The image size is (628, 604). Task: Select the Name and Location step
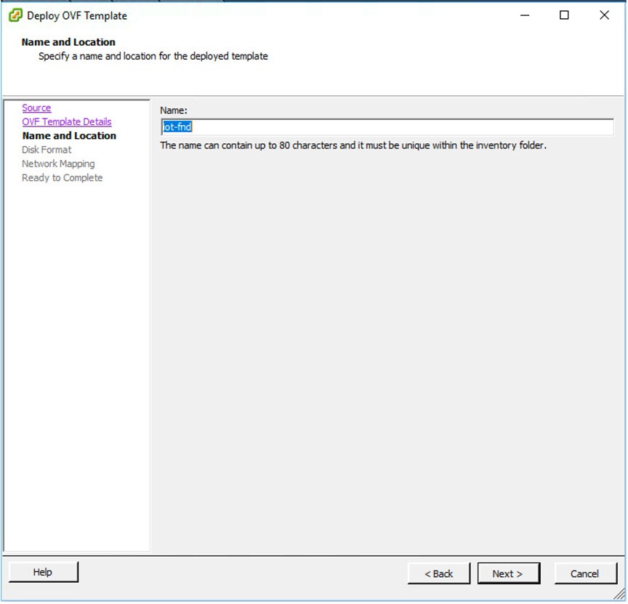click(x=69, y=135)
